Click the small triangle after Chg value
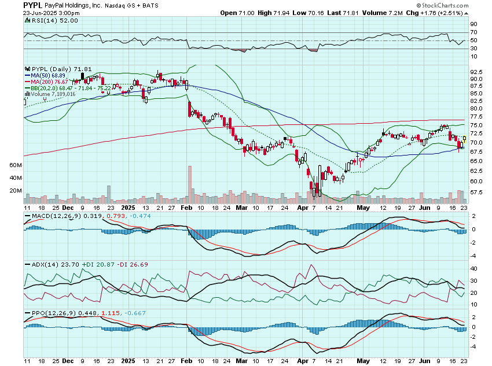The height and width of the screenshot is (366, 492). click(x=467, y=13)
